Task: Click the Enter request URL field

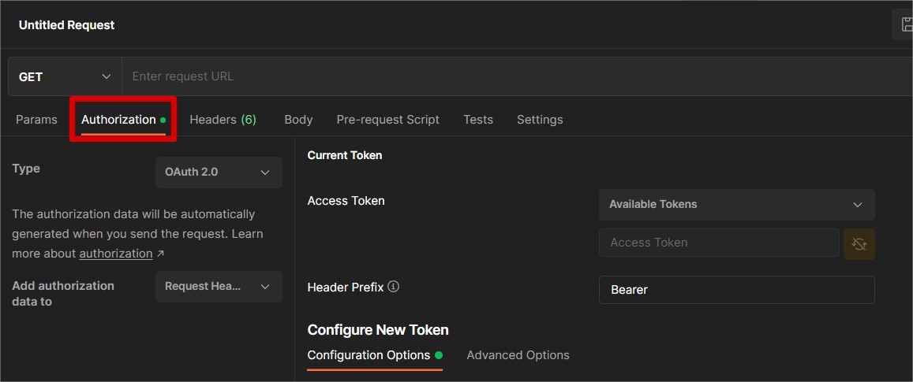Action: [x=513, y=76]
